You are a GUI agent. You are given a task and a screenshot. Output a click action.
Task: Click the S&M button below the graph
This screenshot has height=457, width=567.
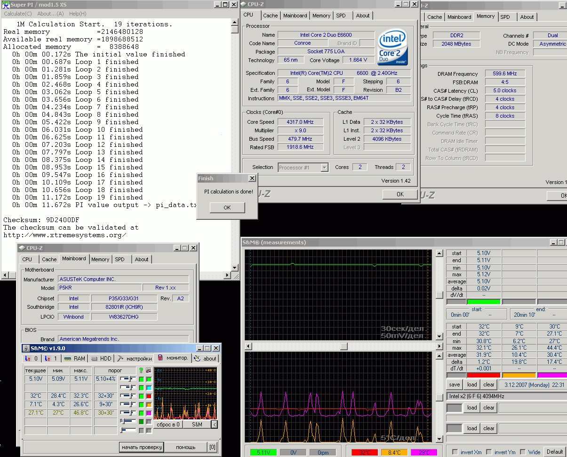(197, 425)
